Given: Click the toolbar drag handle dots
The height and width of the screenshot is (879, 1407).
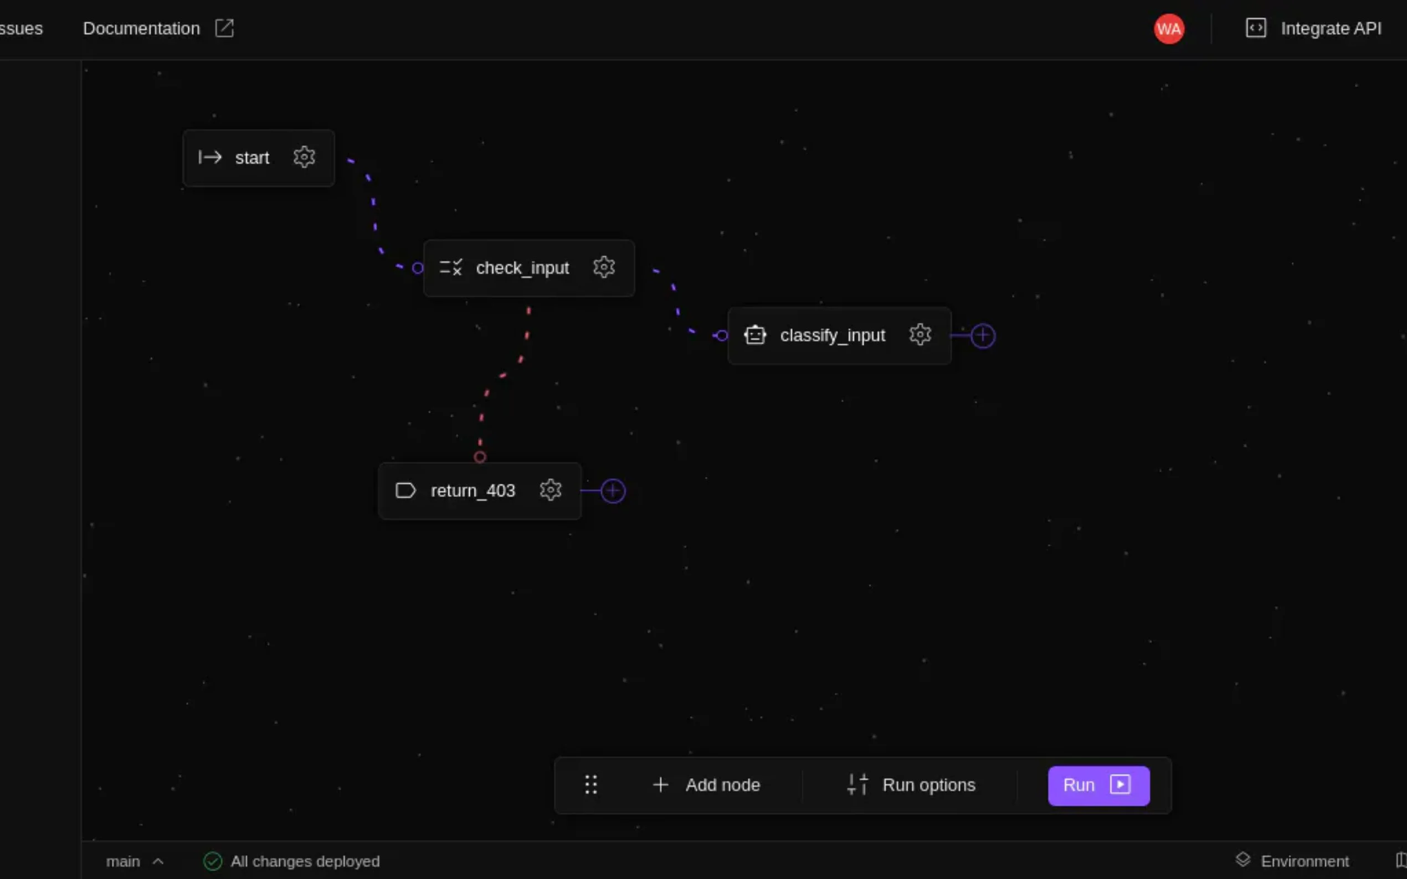Looking at the screenshot, I should point(590,785).
